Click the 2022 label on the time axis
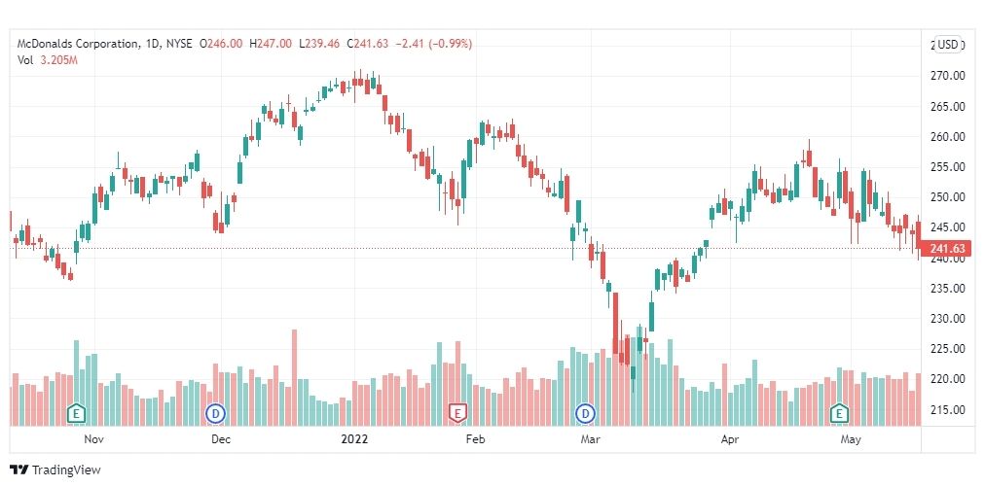Image resolution: width=985 pixels, height=487 pixels. pyautogui.click(x=354, y=439)
